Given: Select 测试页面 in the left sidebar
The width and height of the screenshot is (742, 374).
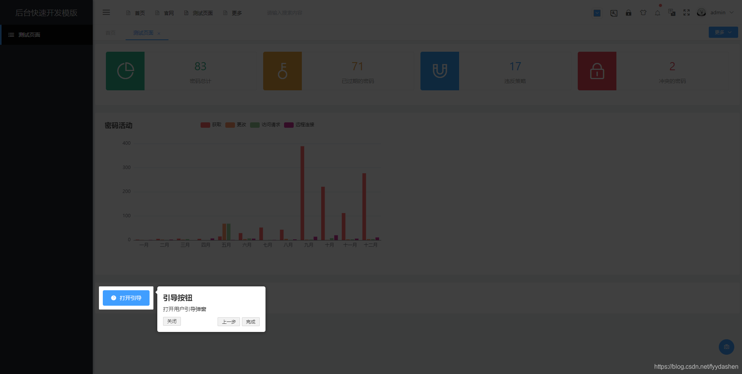Looking at the screenshot, I should pos(46,35).
